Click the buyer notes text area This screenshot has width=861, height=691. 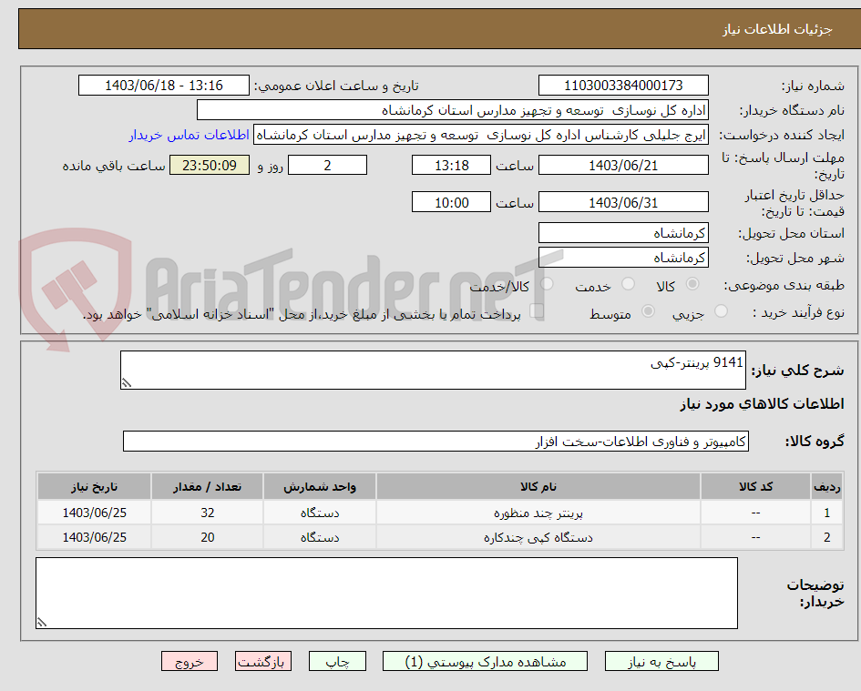click(x=386, y=594)
